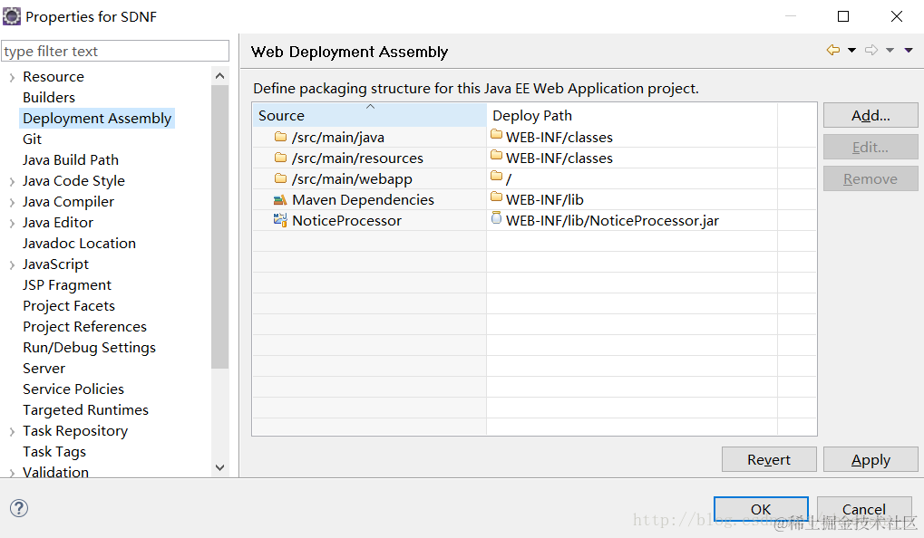Click the Add... button
This screenshot has width=924, height=538.
[871, 116]
